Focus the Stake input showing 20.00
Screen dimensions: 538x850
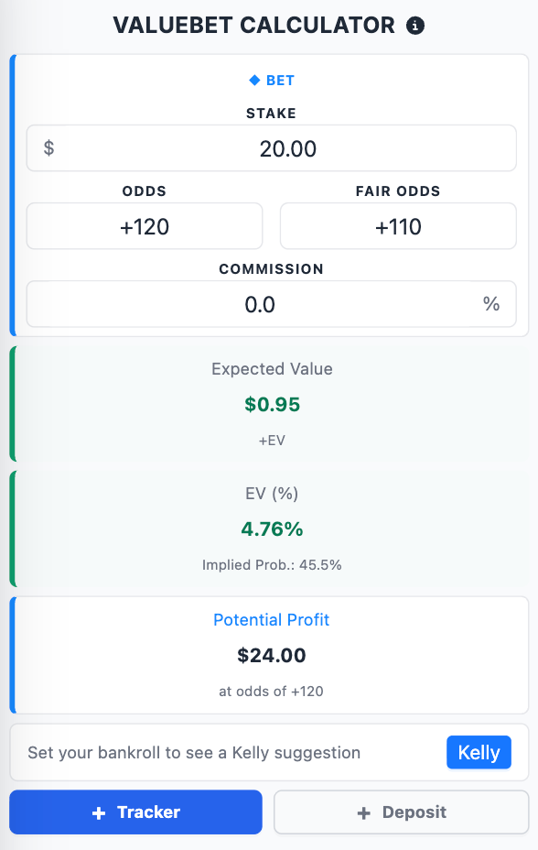click(x=271, y=148)
